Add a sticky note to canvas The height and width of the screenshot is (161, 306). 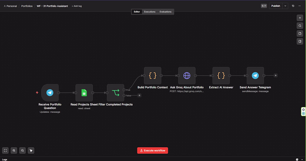tap(300, 33)
